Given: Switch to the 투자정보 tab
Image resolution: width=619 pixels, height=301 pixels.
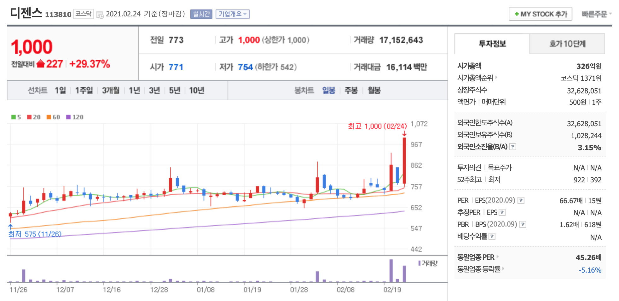Looking at the screenshot, I should [x=492, y=44].
